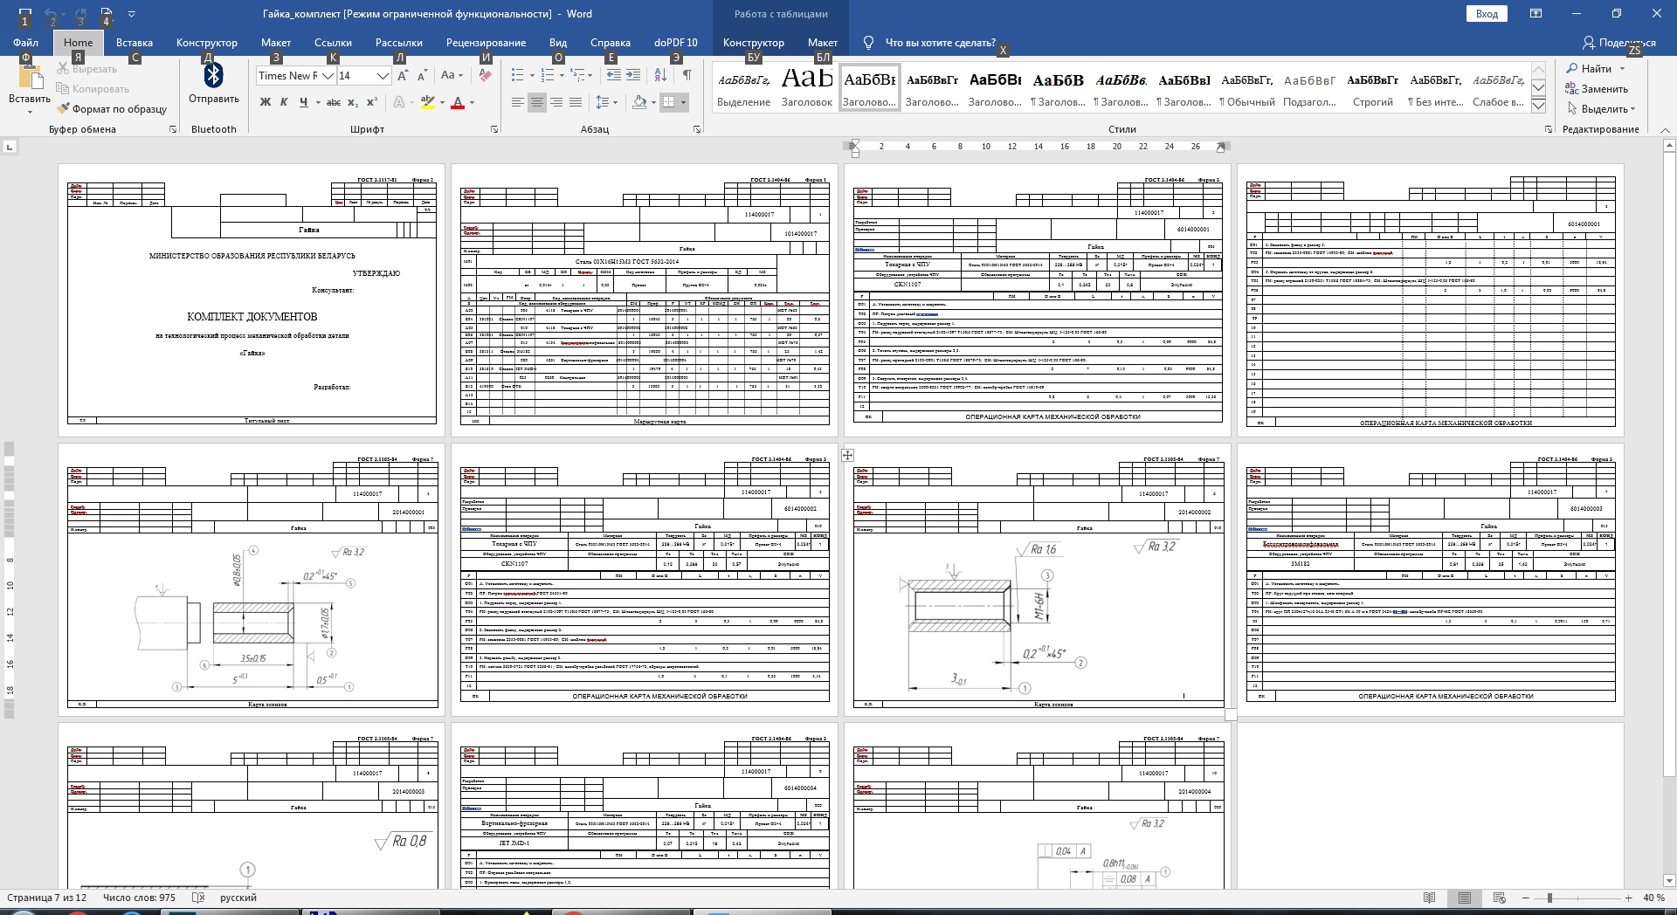
Task: Click the Заменить button
Action: pyautogui.click(x=1597, y=88)
